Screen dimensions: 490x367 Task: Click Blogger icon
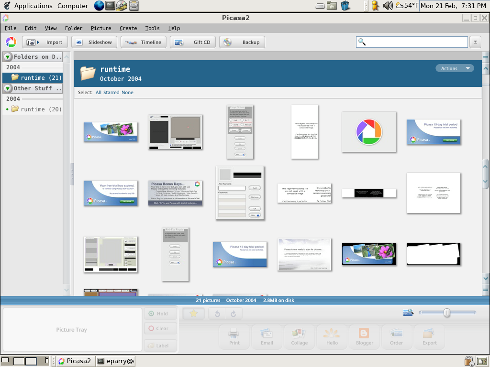pyautogui.click(x=364, y=336)
